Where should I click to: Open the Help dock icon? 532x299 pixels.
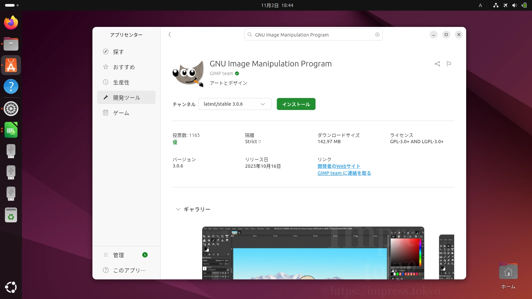click(11, 86)
